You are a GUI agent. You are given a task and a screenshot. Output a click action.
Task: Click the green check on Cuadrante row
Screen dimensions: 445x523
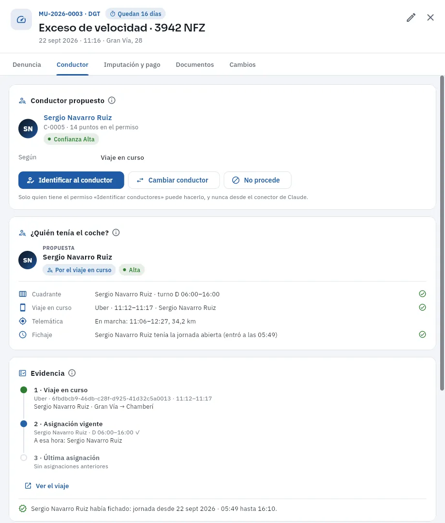pos(422,293)
